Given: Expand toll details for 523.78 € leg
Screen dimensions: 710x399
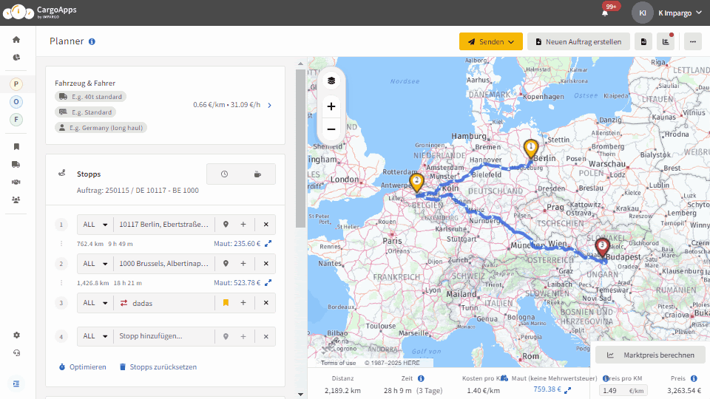Looking at the screenshot, I should tap(268, 283).
